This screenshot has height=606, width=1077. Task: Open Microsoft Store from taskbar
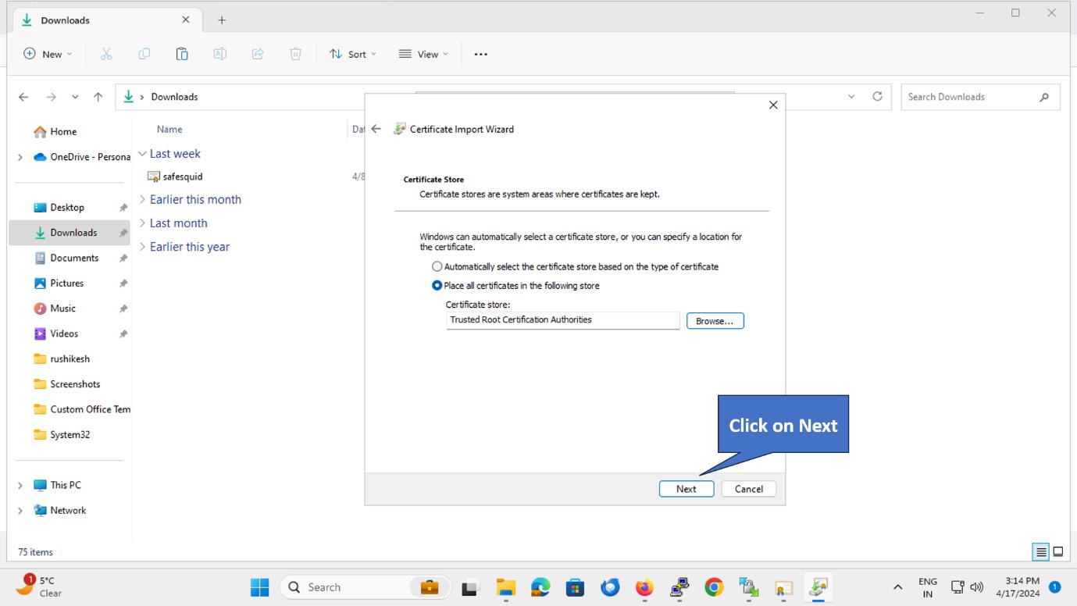click(576, 587)
